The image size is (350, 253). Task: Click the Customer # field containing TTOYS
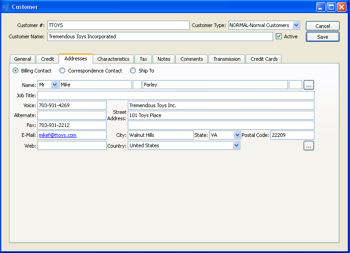[x=118, y=25]
